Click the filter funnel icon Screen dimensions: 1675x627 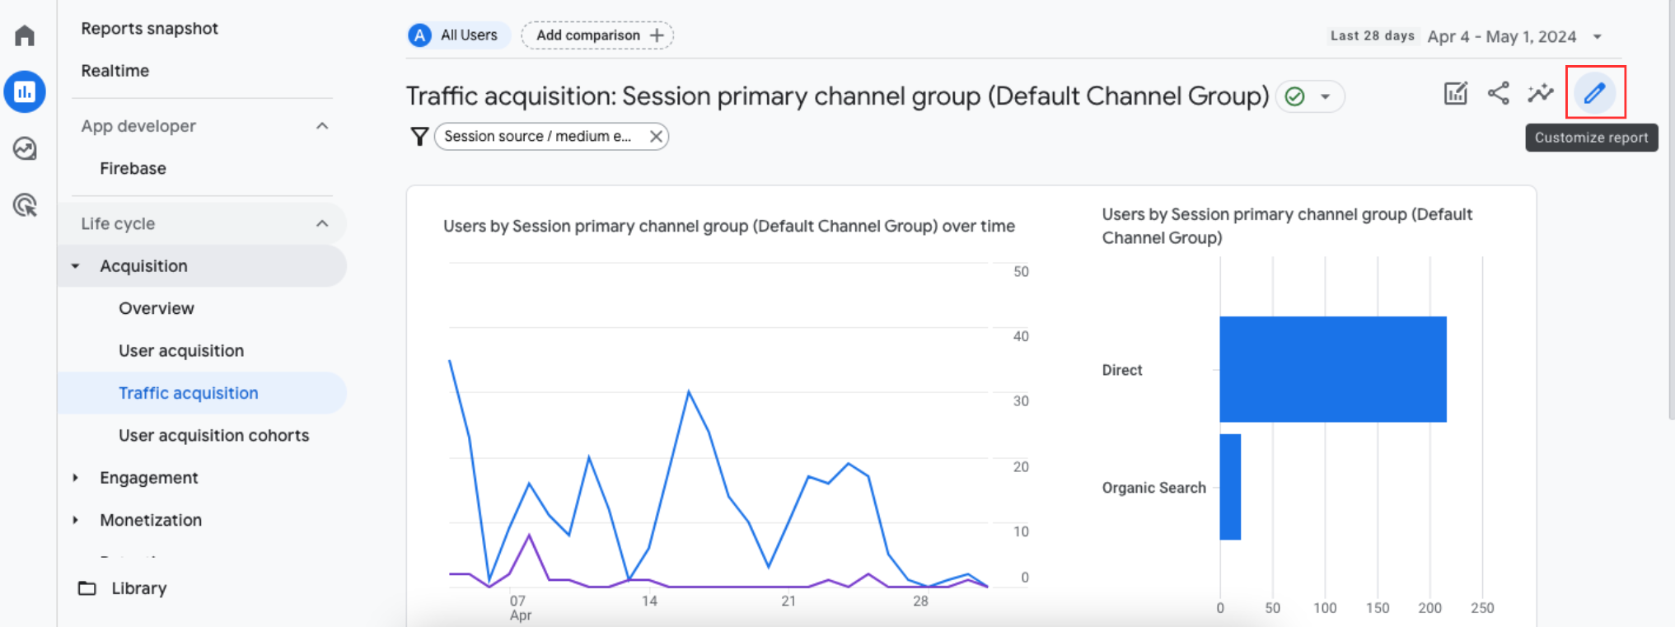click(x=419, y=137)
